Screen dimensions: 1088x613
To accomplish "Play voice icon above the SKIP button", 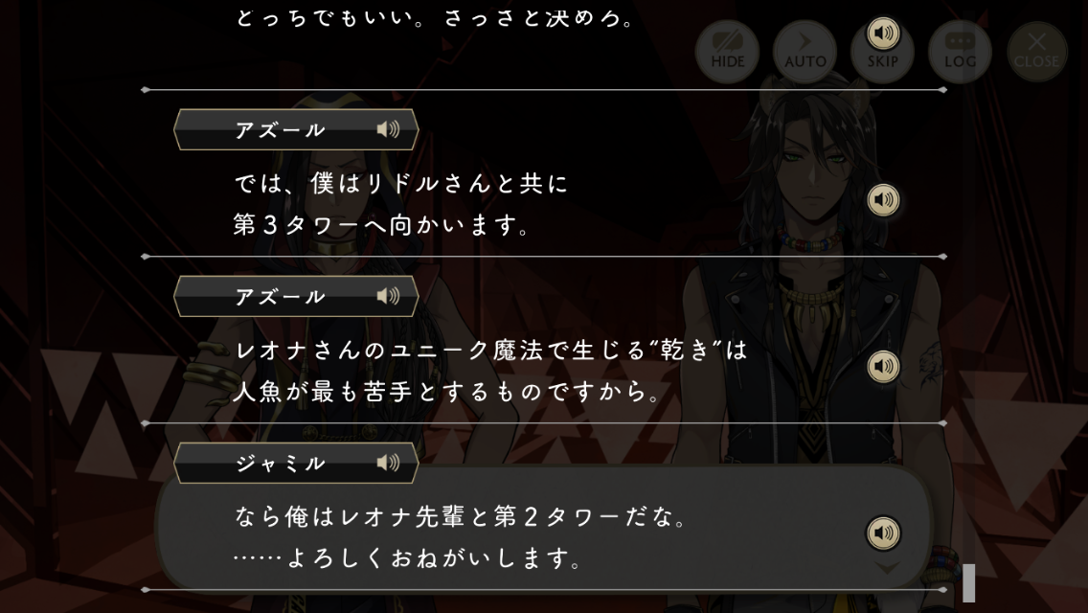I will point(883,33).
